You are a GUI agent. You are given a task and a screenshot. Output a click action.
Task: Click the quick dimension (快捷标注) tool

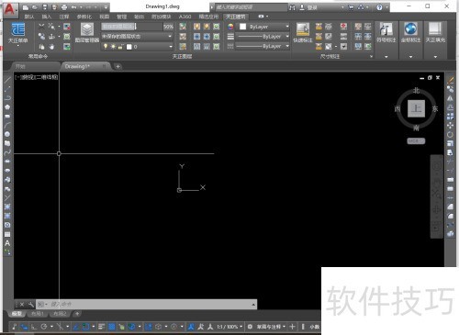pos(303,33)
